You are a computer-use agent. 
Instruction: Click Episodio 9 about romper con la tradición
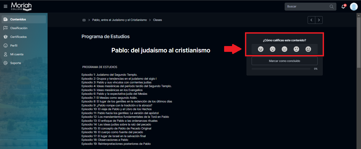tap(117, 105)
